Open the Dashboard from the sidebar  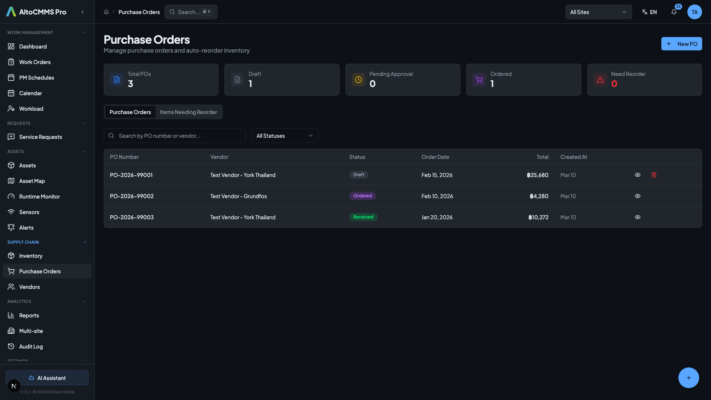pos(33,46)
